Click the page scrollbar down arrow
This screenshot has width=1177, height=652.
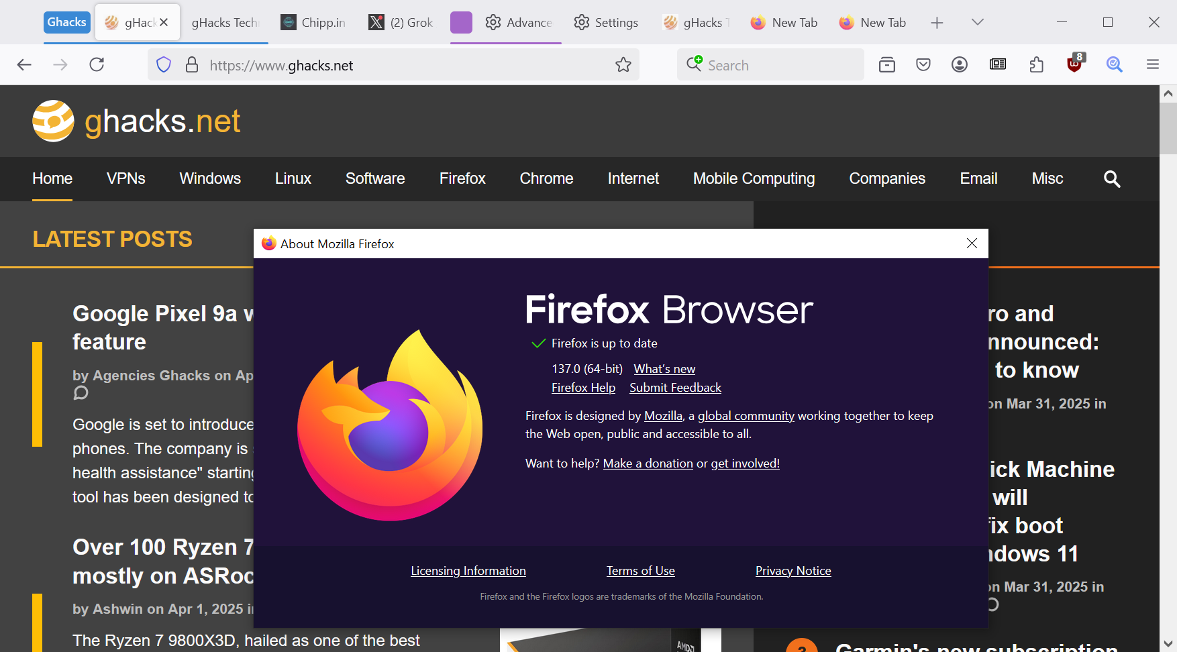(1168, 643)
